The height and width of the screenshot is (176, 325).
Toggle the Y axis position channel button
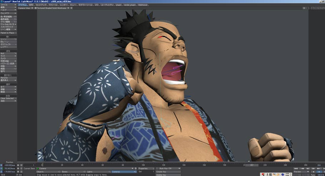pos(1,169)
